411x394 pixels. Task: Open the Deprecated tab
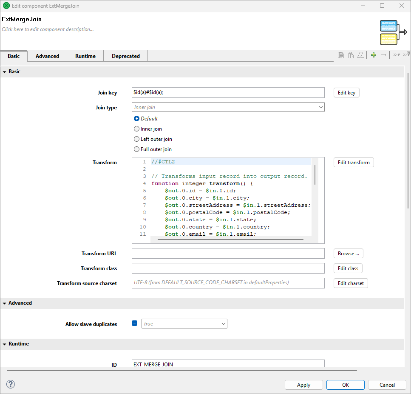click(125, 56)
